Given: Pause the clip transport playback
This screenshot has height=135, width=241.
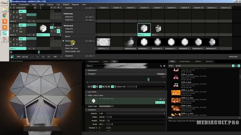Looking at the screenshot, I should [94, 87].
